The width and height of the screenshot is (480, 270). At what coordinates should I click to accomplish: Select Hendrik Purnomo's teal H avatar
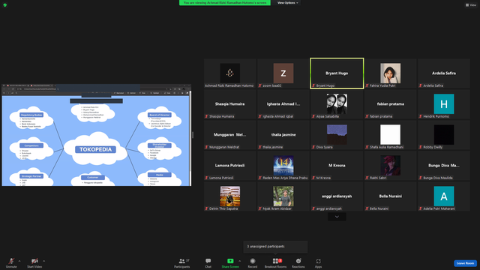[x=443, y=104]
